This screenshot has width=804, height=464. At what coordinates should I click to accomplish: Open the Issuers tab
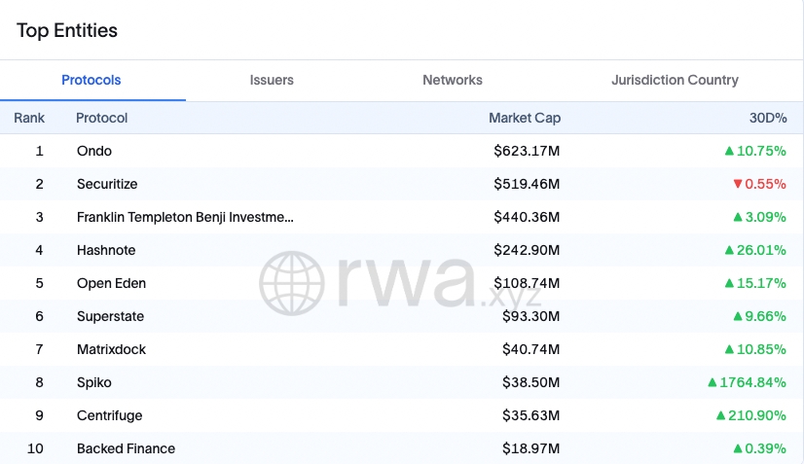click(272, 80)
